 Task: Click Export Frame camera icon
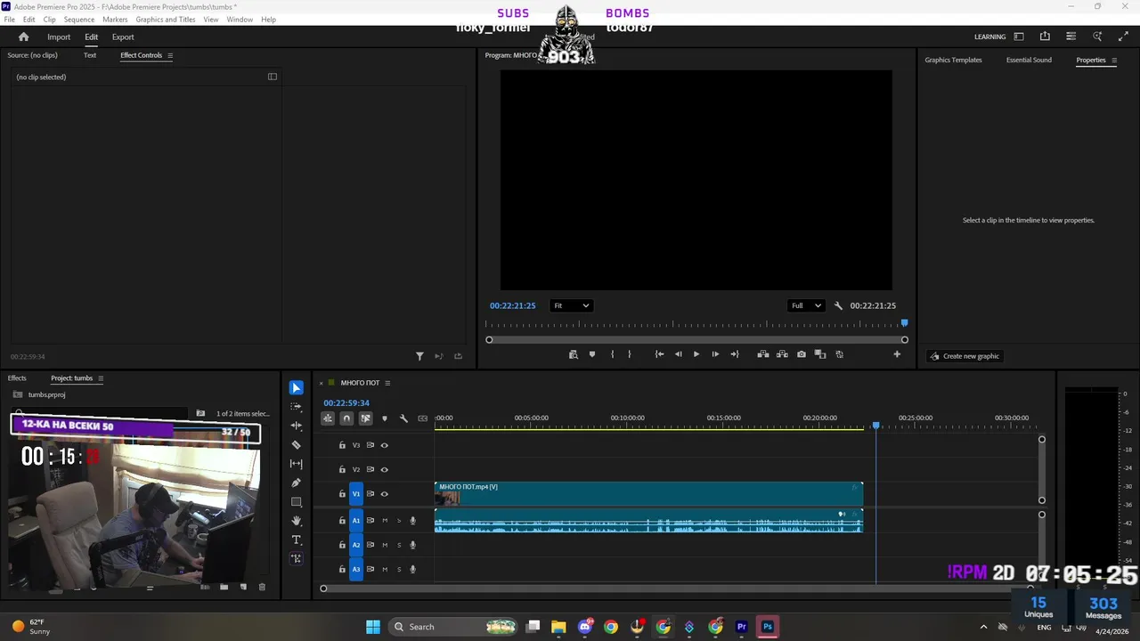point(802,354)
